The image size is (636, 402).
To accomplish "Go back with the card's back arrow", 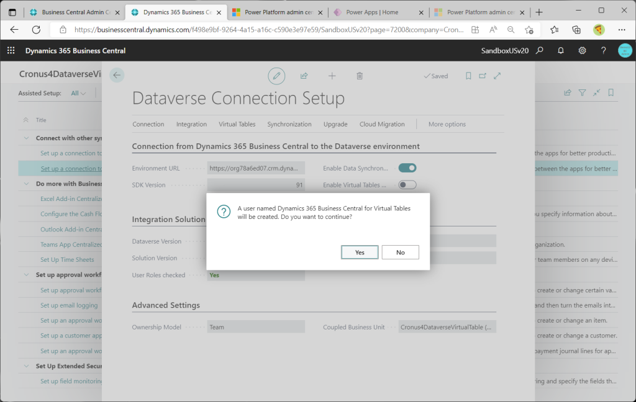I will 117,75.
